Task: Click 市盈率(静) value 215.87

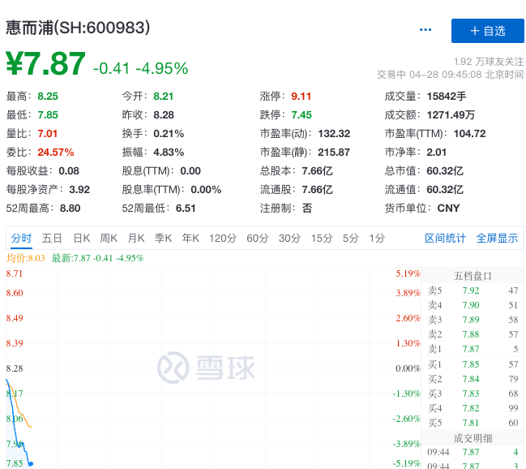Action: (x=334, y=153)
